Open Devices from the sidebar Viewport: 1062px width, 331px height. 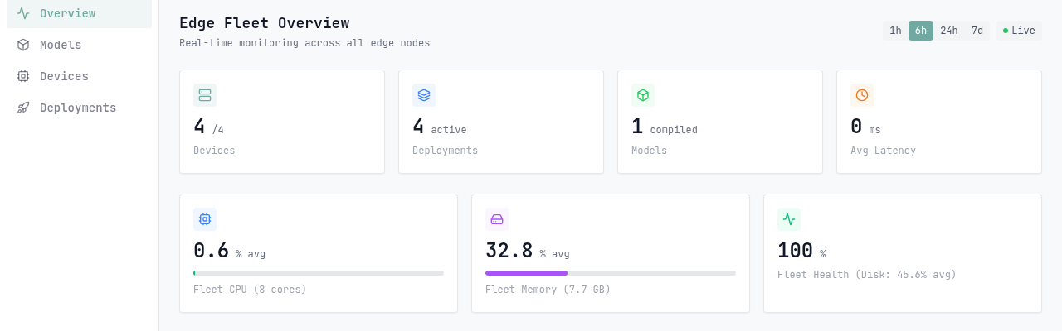pyautogui.click(x=79, y=76)
